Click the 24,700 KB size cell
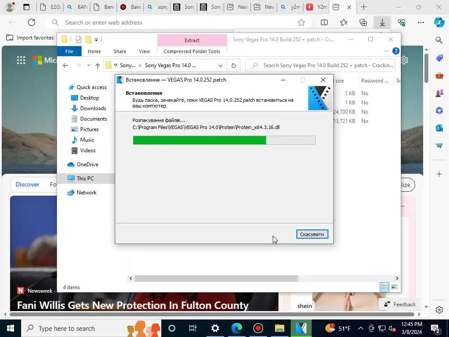 tap(345, 112)
